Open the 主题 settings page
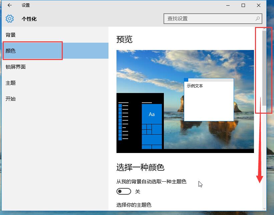274x215 pixels. 55,83
